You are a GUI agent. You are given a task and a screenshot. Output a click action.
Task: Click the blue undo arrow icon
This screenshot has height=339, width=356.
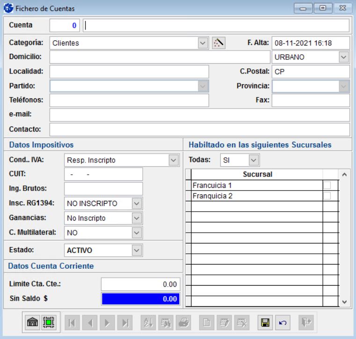[x=282, y=322]
